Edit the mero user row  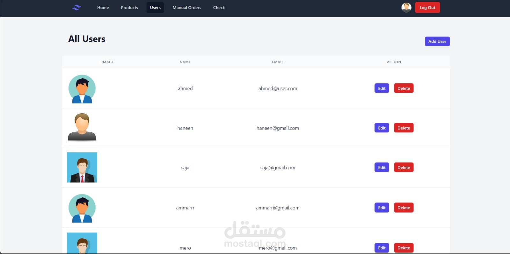(x=382, y=248)
